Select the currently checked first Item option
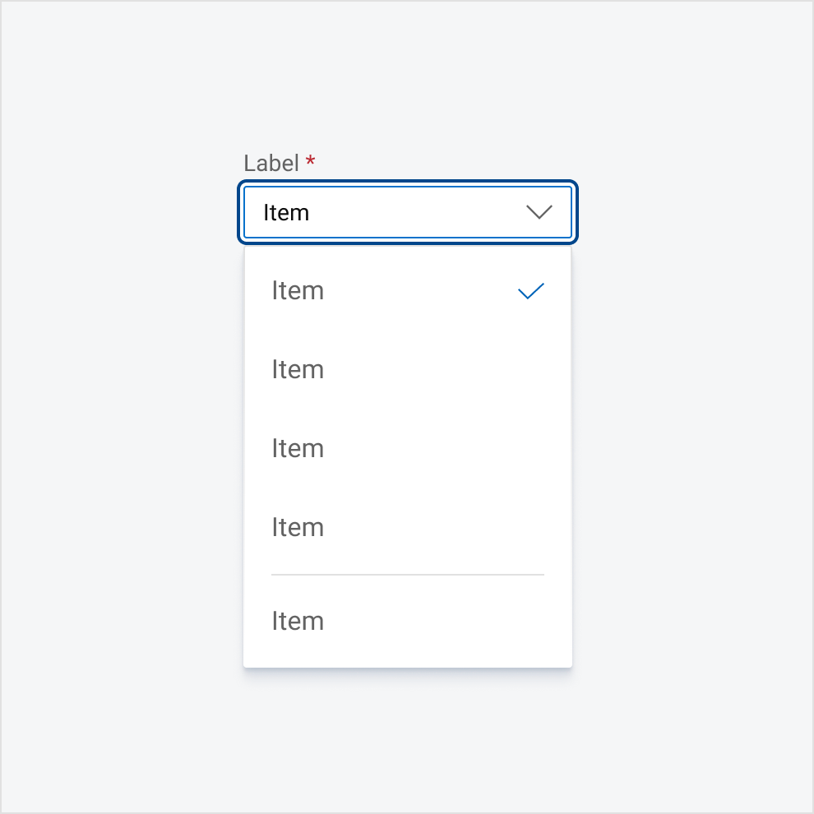This screenshot has height=814, width=814. point(298,290)
